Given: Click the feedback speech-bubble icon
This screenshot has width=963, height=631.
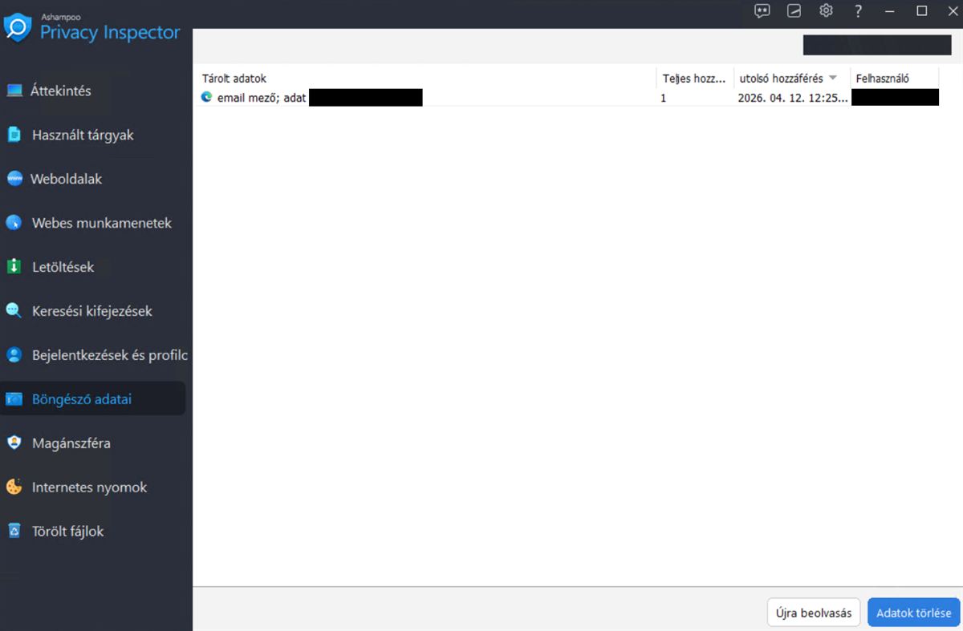Looking at the screenshot, I should coord(761,10).
